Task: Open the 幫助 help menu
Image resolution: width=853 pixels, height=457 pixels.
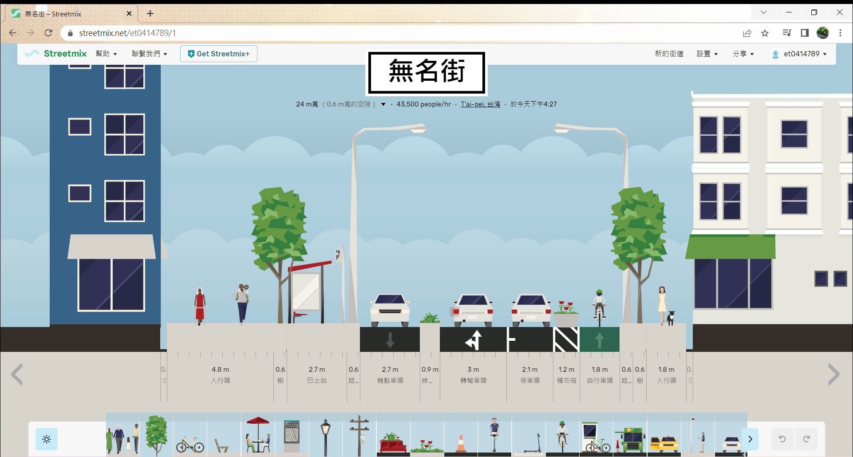Action: click(x=107, y=54)
